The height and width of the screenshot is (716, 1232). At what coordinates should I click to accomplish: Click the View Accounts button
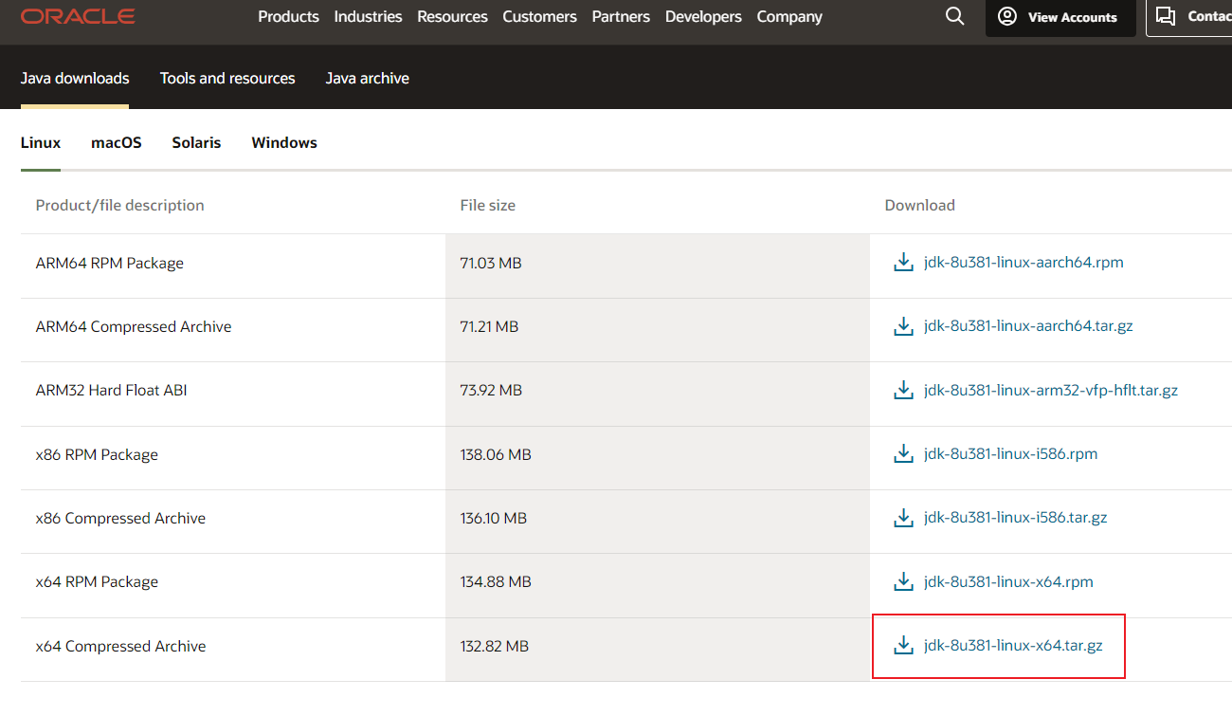[x=1060, y=17]
